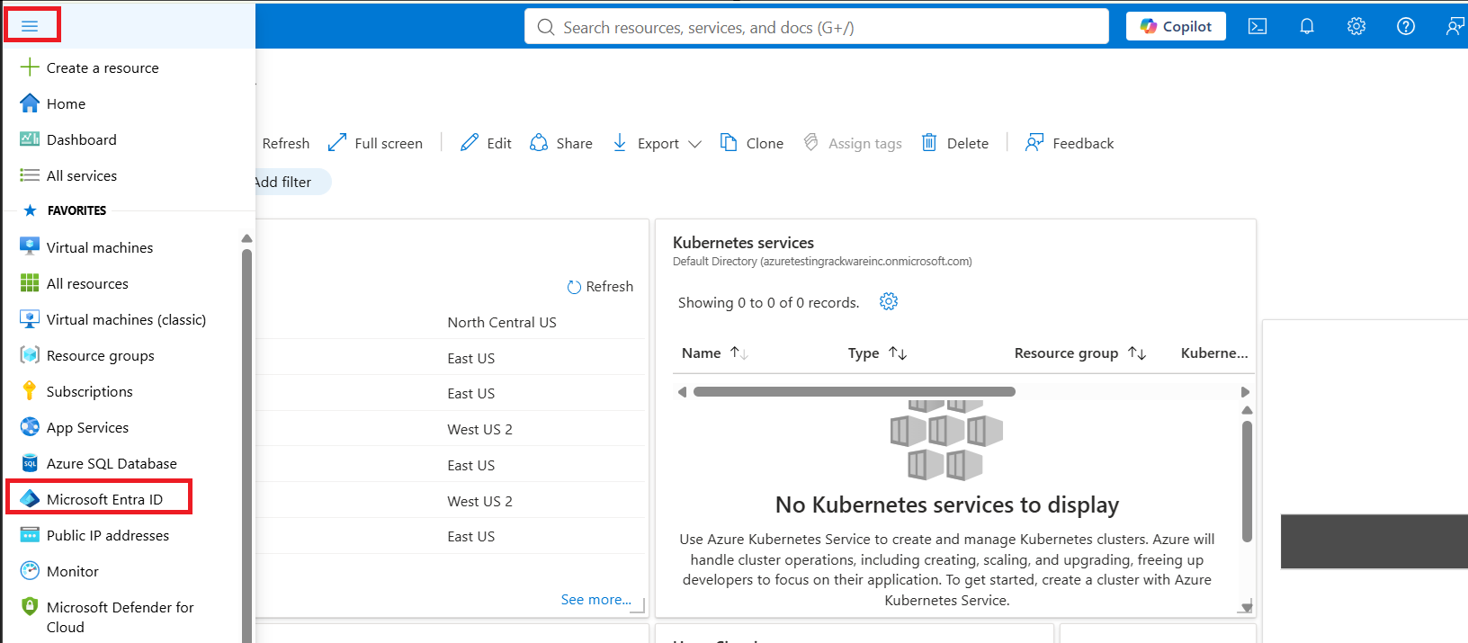
Task: Refresh the resources tile
Action: [600, 287]
